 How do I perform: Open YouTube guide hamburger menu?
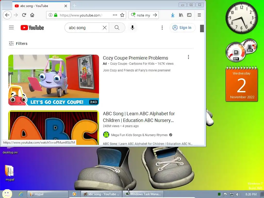[11, 27]
